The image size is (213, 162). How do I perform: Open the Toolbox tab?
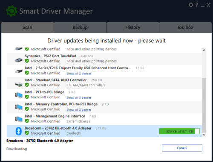coord(185,27)
